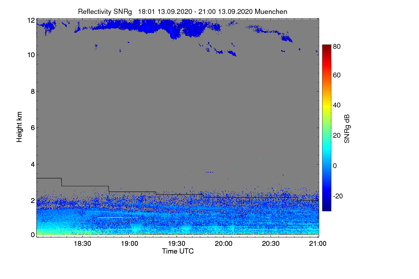The width and height of the screenshot is (419, 279).
Task: Click the 10 km height tick label
Action: click(x=31, y=55)
